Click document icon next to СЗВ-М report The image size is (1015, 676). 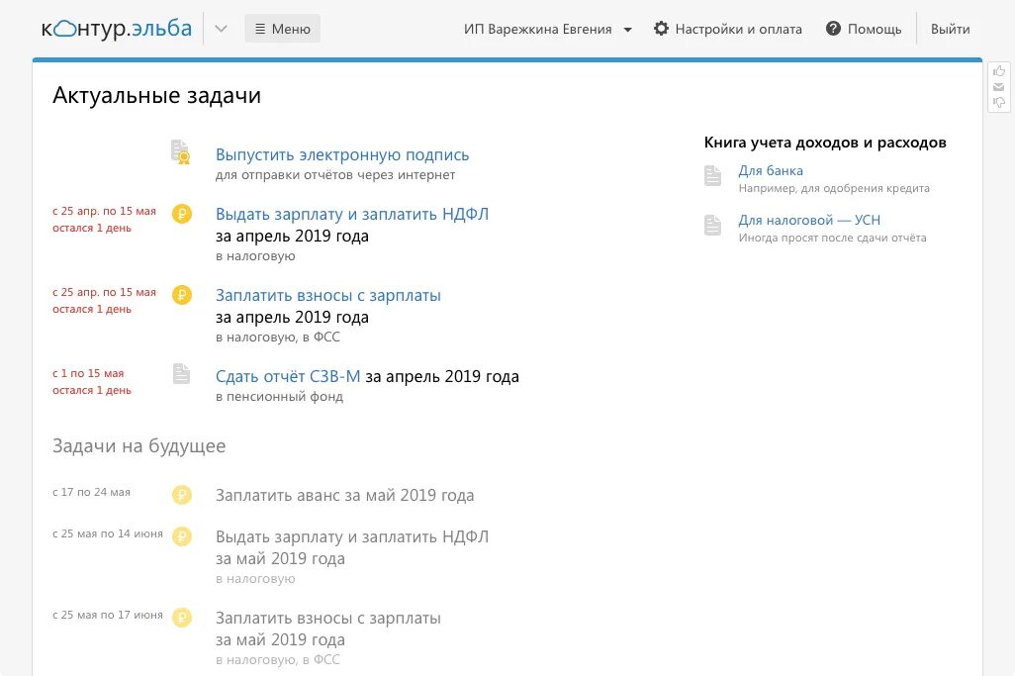point(181,373)
